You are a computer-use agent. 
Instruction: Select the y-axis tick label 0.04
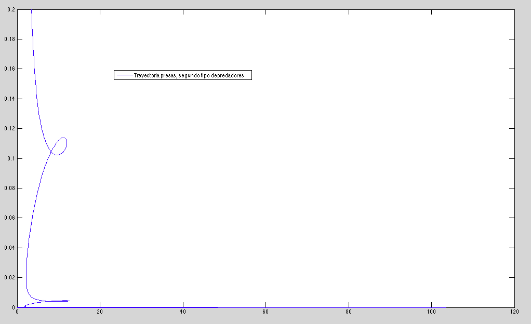coord(10,248)
